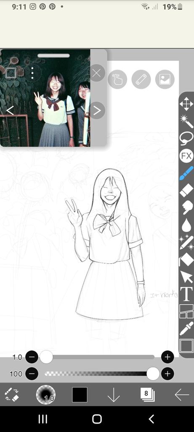Tap the Instagram notification icon

click(x=33, y=7)
